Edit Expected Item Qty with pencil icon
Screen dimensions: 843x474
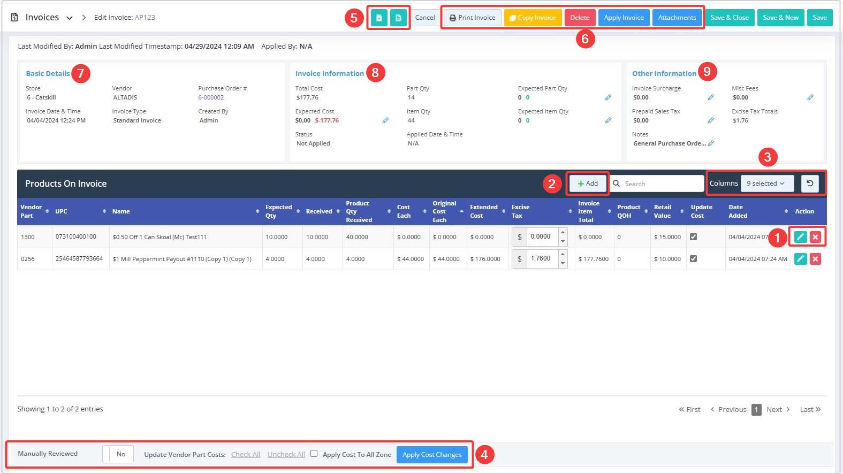point(608,120)
